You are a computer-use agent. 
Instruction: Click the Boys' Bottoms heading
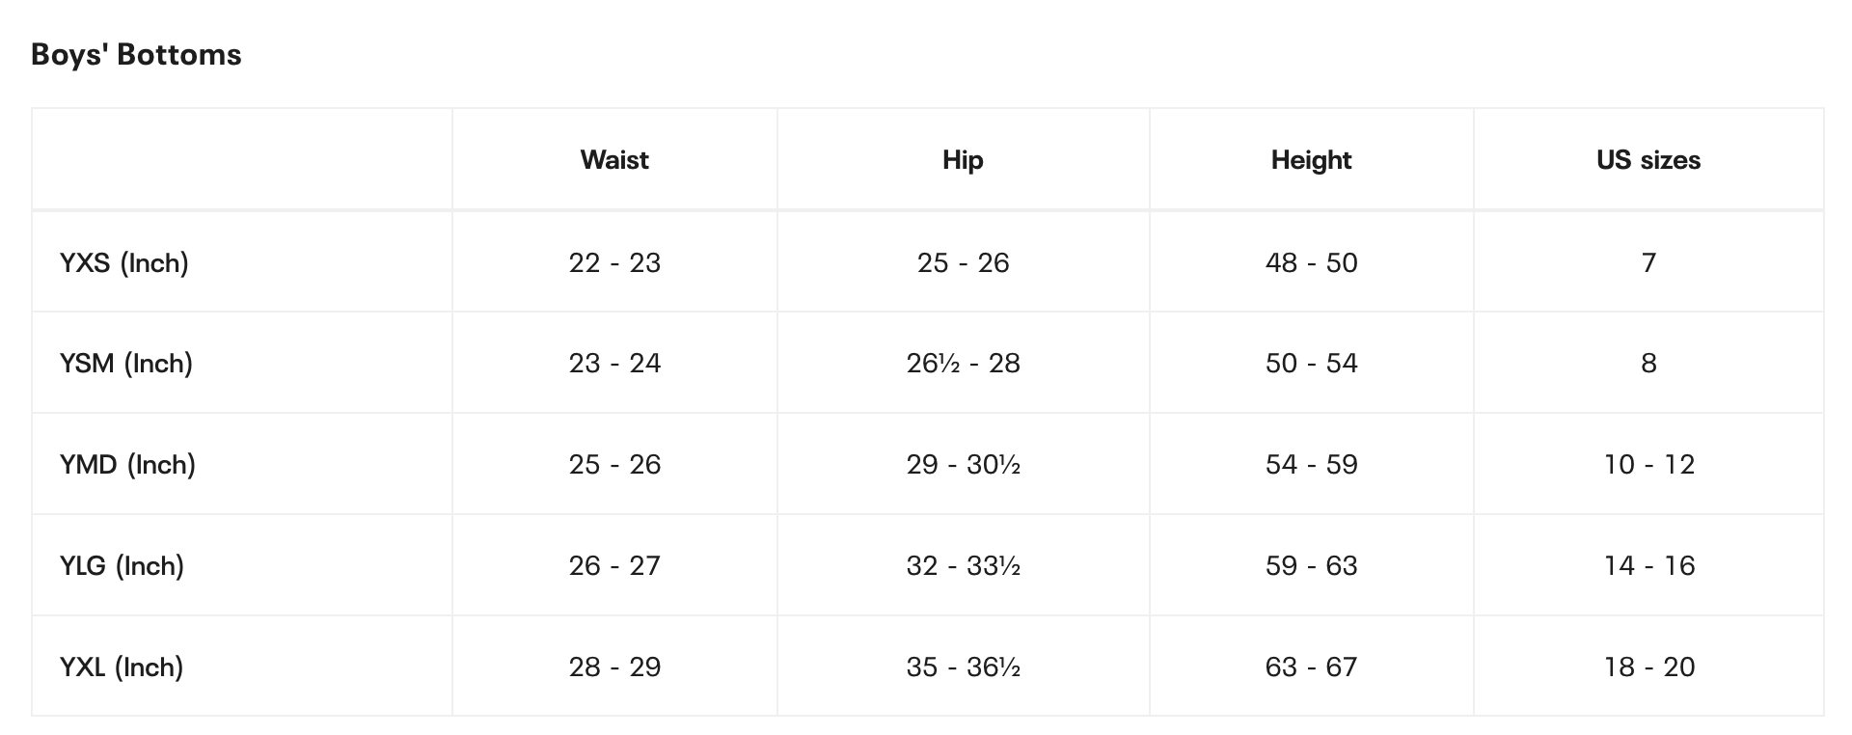coord(136,55)
